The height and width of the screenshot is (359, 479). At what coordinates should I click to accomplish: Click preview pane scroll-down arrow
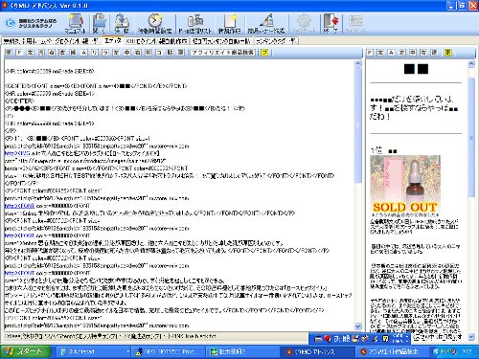(471, 337)
